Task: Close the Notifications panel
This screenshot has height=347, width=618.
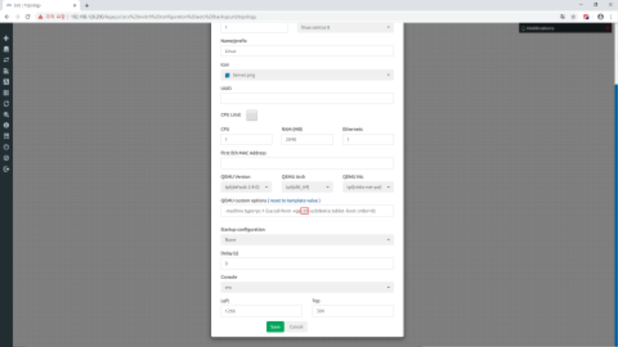Action: pos(607,28)
